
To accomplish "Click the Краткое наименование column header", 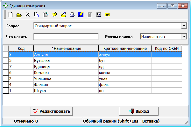I will [125, 48].
